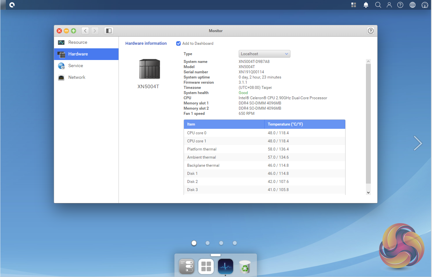Open the dashboard gauge icon in top bar
The width and height of the screenshot is (432, 277).
[x=425, y=5]
